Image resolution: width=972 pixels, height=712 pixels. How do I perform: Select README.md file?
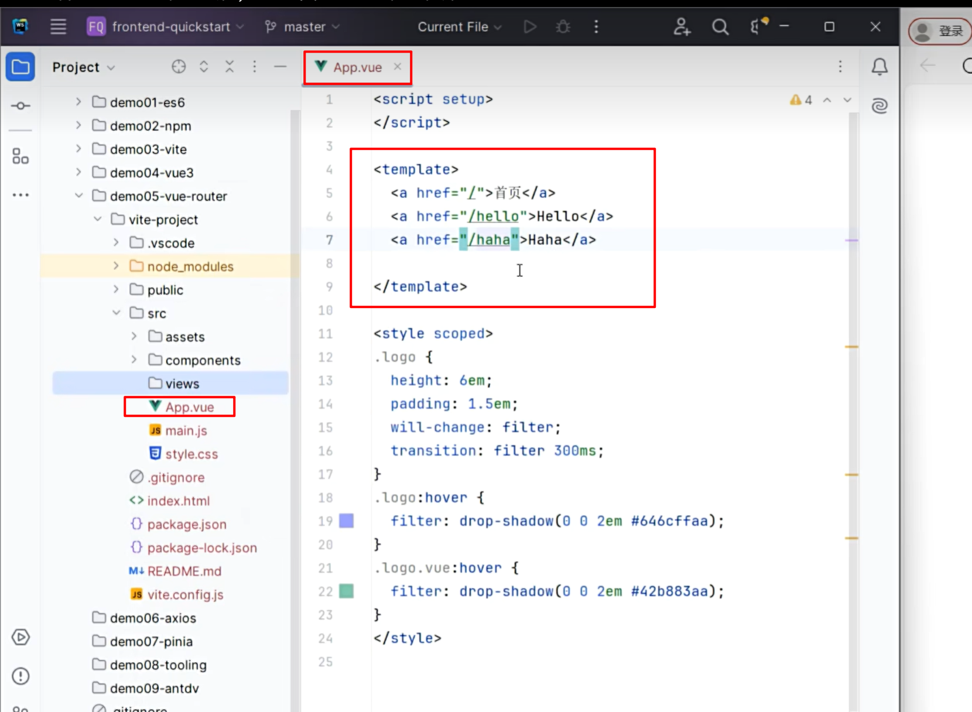click(x=175, y=571)
